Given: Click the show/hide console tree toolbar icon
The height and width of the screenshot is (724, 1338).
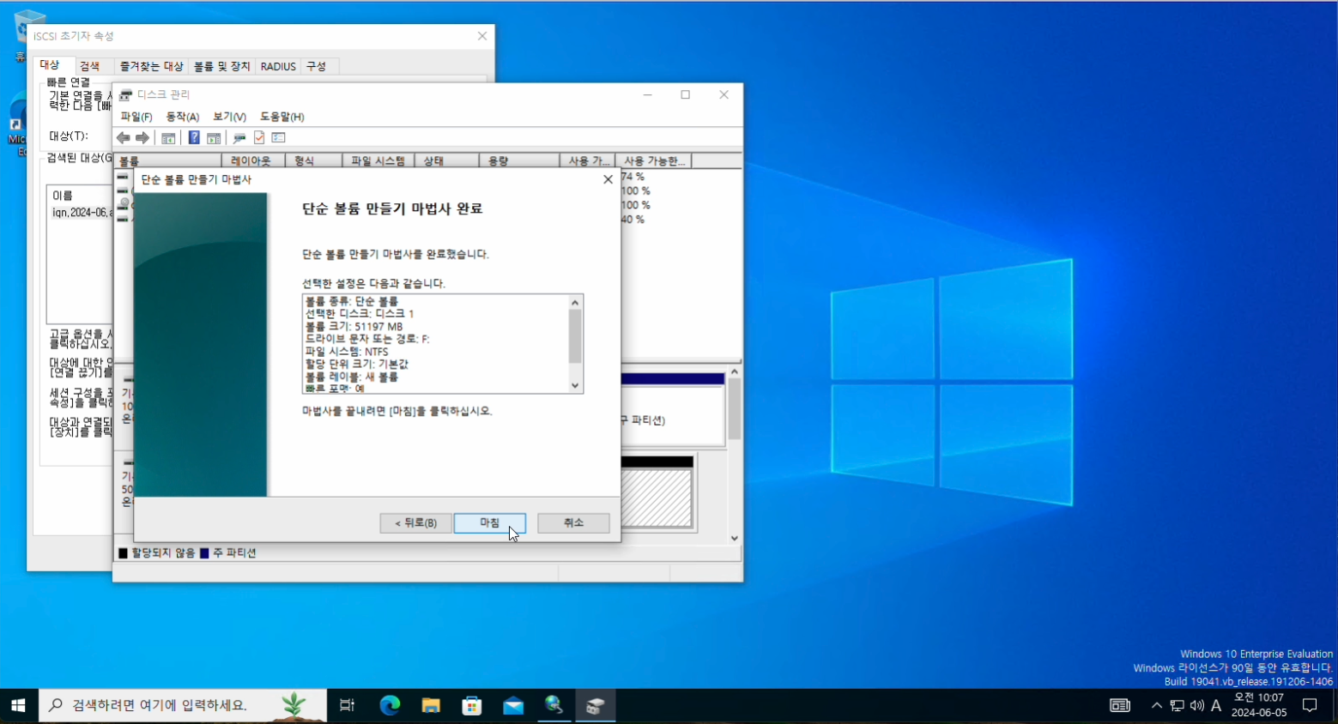Looking at the screenshot, I should [168, 138].
